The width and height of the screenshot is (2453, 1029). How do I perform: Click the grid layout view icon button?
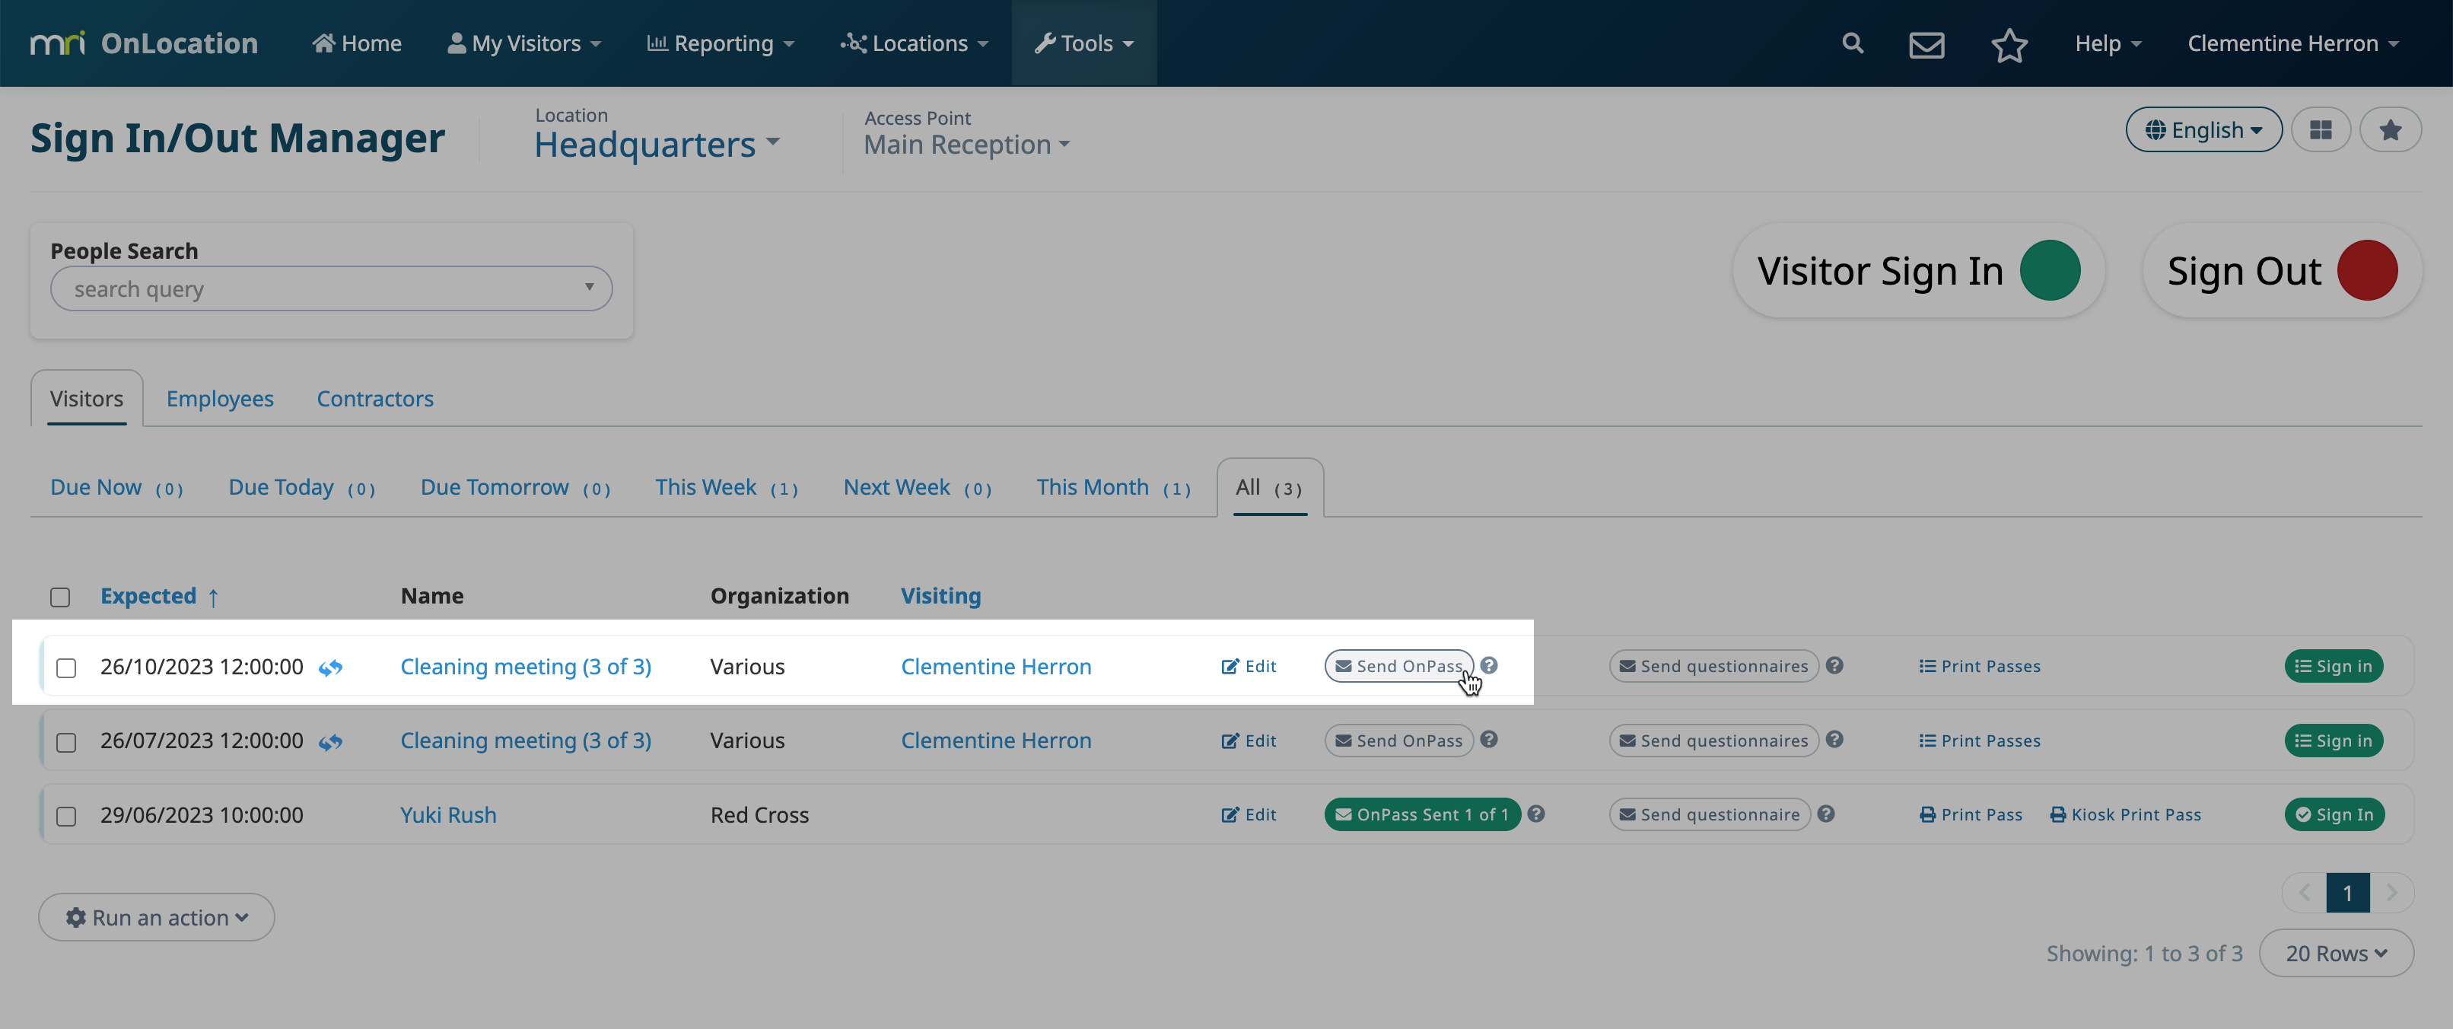point(2321,129)
